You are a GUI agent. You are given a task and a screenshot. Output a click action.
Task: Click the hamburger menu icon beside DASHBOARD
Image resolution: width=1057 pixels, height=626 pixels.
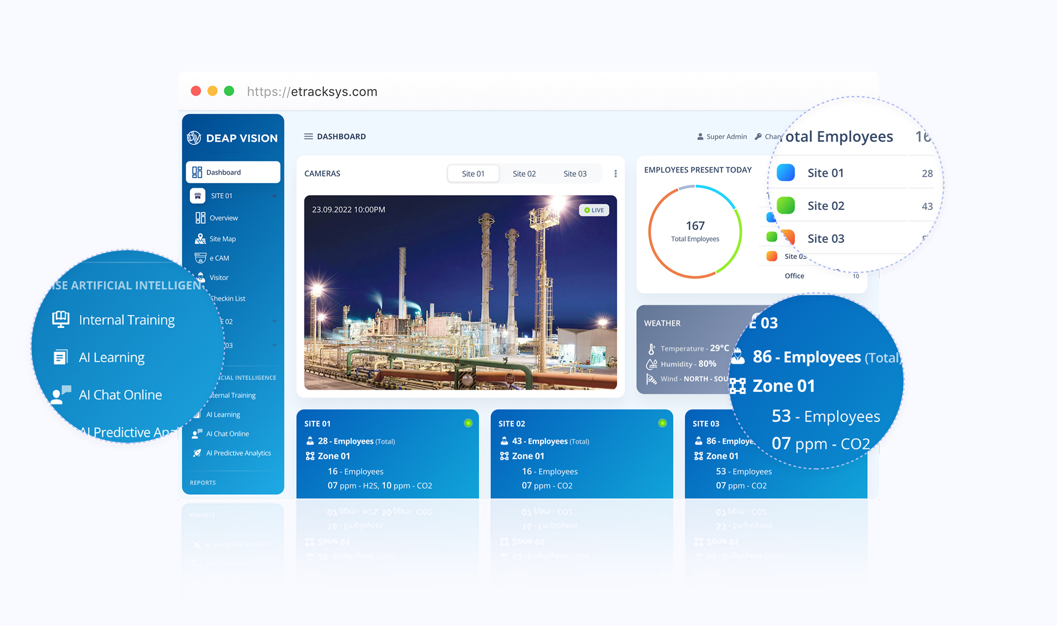pyautogui.click(x=308, y=136)
